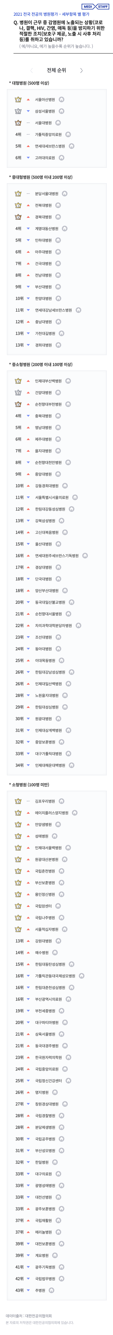Open the 서울대병원 hospital link
The width and height of the screenshot is (113, 1335).
click(x=43, y=123)
